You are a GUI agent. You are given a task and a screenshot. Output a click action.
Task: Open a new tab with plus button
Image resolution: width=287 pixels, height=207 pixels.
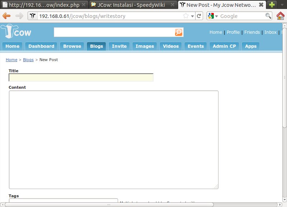tap(272, 5)
